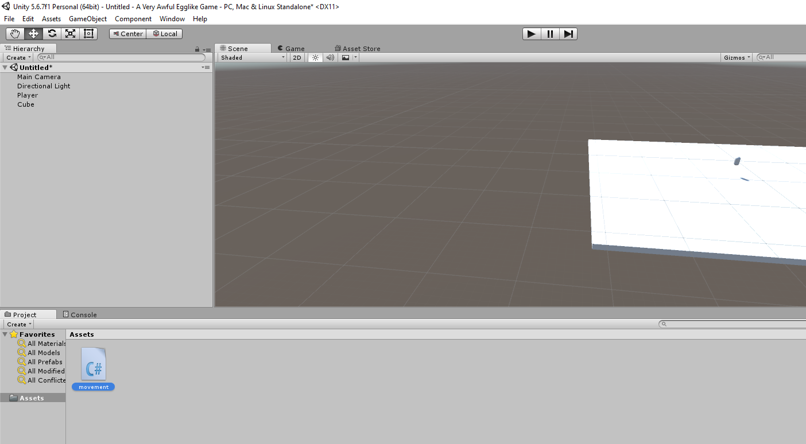Open the Hierarchy Create dropdown
The image size is (806, 444).
tap(18, 57)
